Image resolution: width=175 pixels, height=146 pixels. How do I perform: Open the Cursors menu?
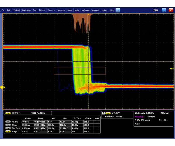[x=51, y=10]
